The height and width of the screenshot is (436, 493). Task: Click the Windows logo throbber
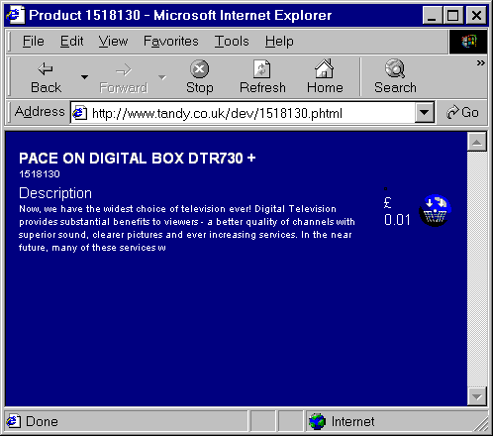pyautogui.click(x=468, y=42)
